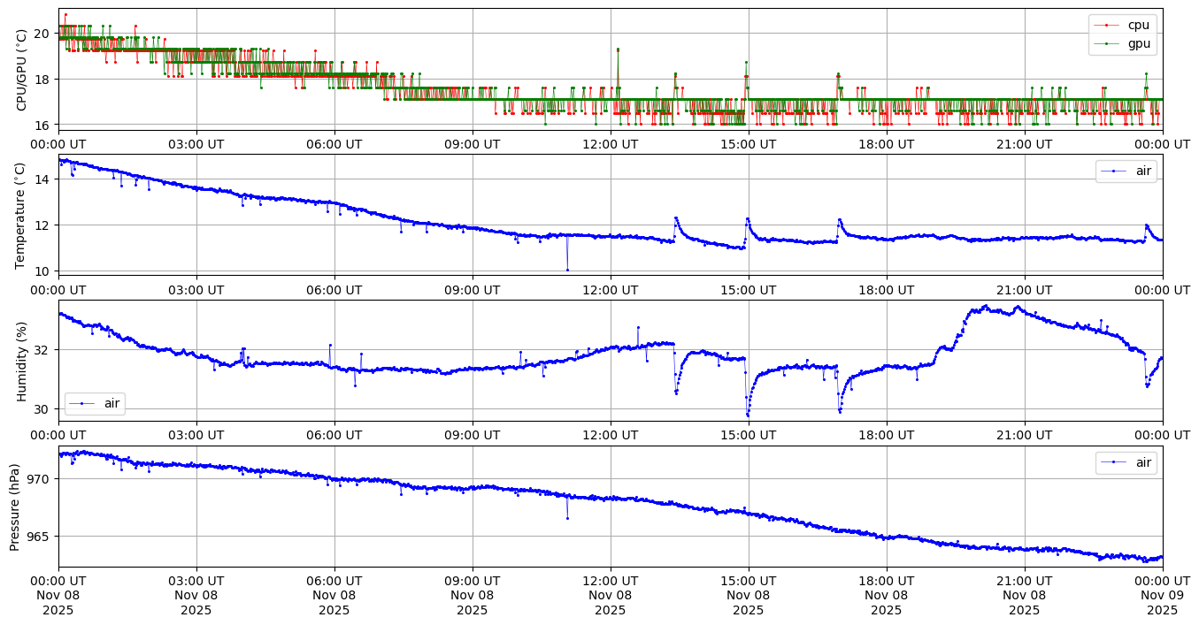Select the Pressure (hPa) y-axis label
Image resolution: width=1199 pixels, height=625 pixels.
pos(15,507)
